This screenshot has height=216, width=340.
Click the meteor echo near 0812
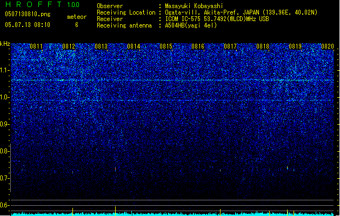(72, 172)
